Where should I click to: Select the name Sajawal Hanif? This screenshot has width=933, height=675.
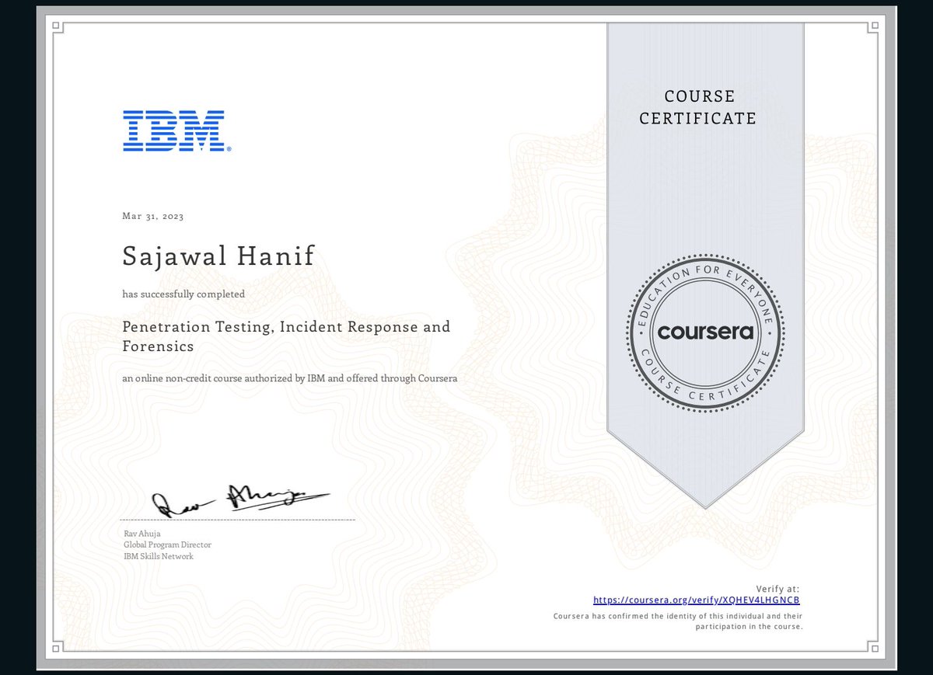coord(218,256)
